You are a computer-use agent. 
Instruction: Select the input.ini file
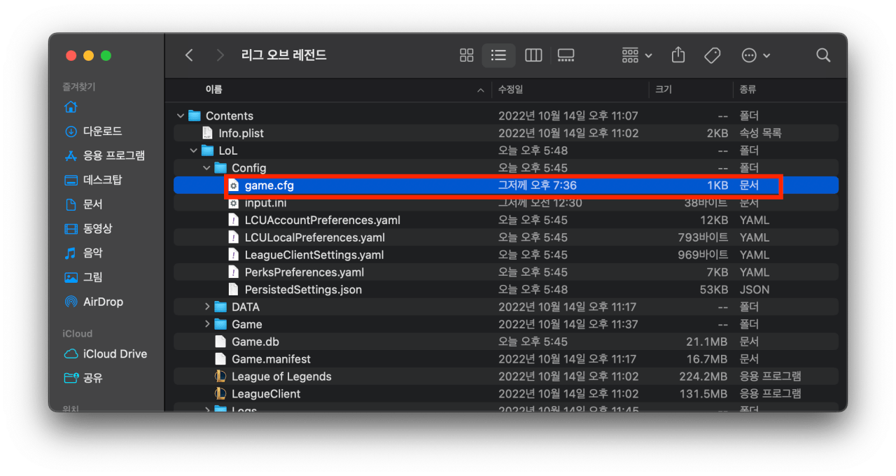coord(506,203)
